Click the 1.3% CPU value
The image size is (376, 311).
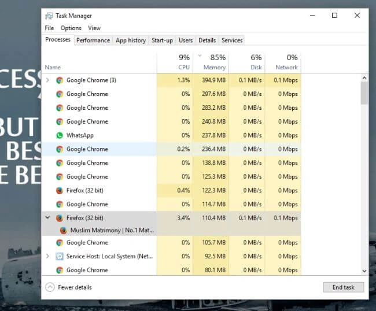[x=183, y=80]
